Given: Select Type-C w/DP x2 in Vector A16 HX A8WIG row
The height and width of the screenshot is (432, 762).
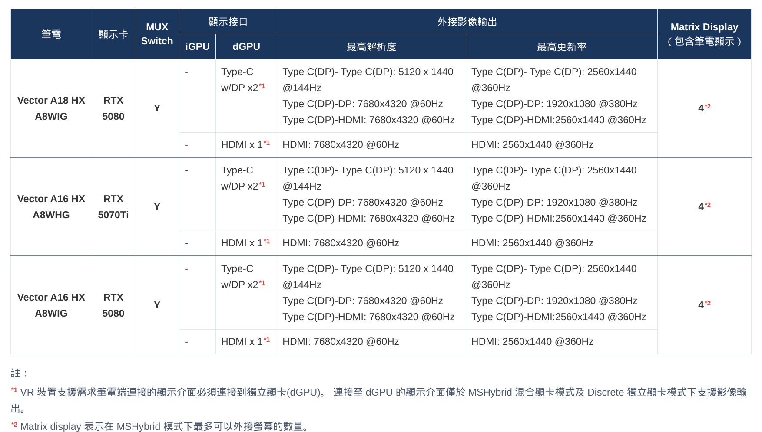Looking at the screenshot, I should click(x=243, y=277).
